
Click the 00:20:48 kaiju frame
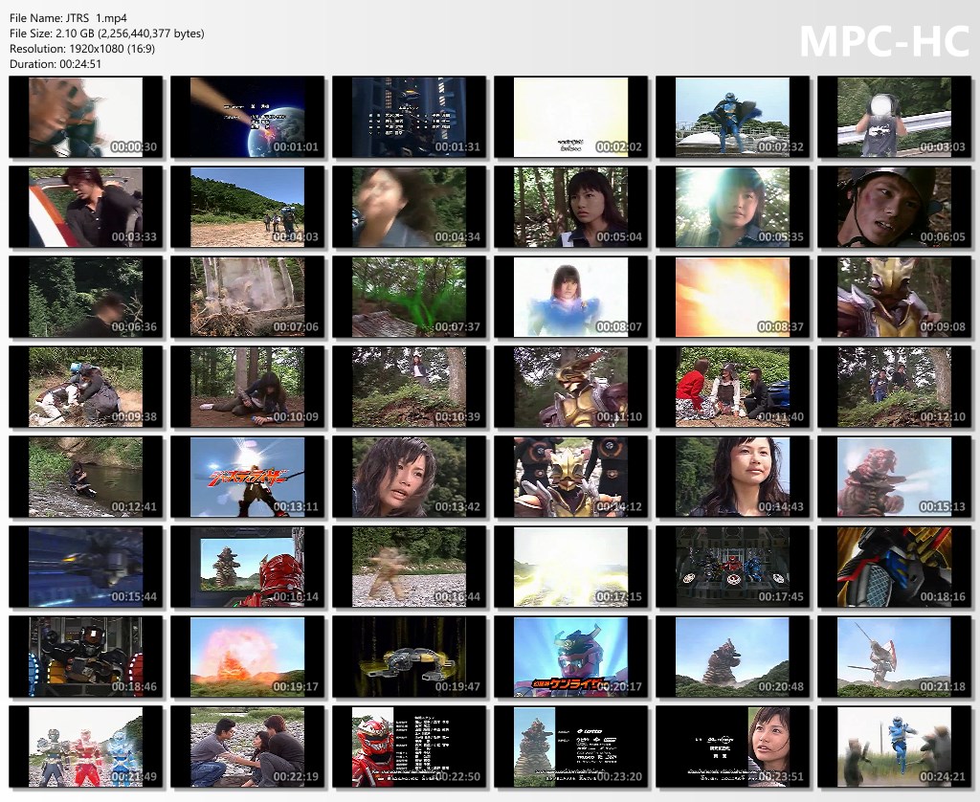pyautogui.click(x=732, y=657)
